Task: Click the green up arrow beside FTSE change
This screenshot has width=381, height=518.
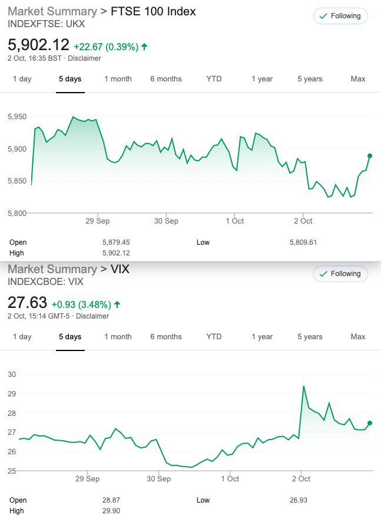Action: [144, 47]
